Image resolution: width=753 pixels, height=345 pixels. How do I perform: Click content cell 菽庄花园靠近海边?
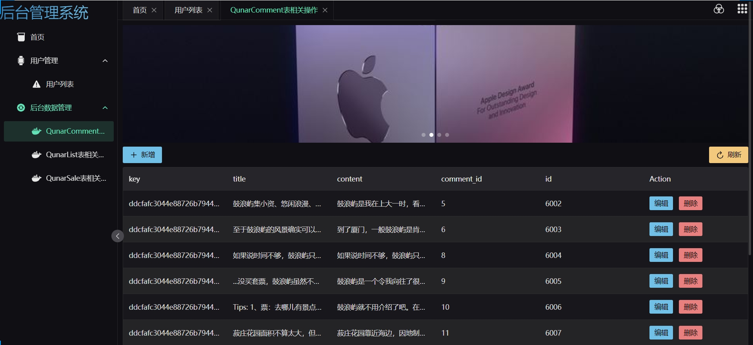coord(381,333)
